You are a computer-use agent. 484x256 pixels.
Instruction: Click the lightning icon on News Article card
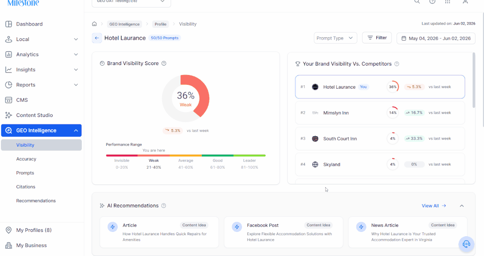(x=361, y=227)
